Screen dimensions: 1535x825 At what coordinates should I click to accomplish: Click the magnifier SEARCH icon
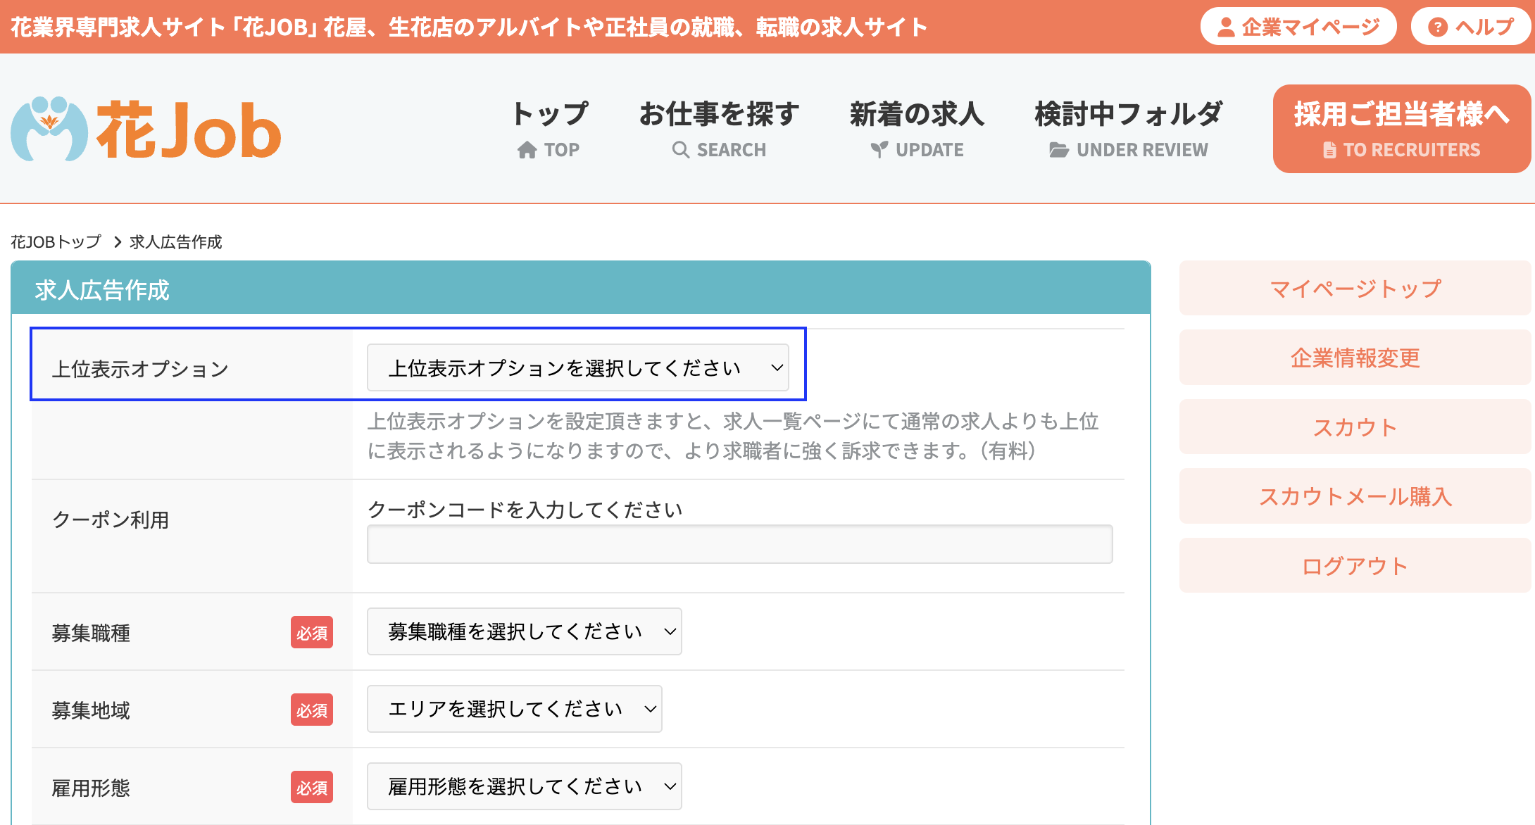coord(680,150)
